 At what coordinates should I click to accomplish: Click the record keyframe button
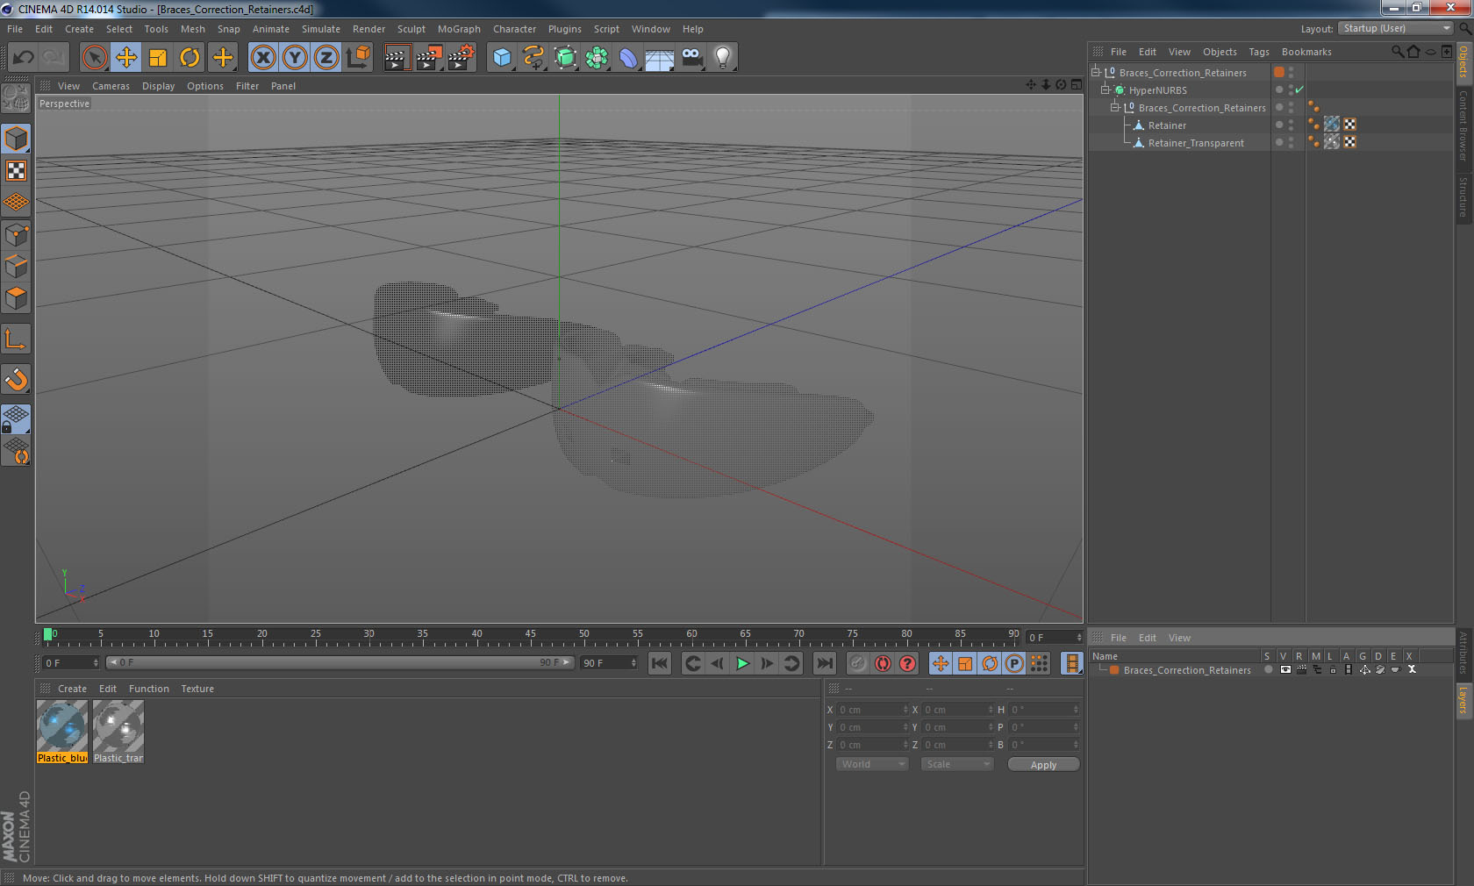point(858,663)
